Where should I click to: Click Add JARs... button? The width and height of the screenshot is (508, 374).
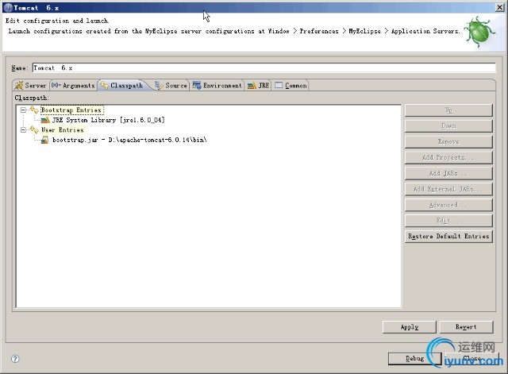point(448,173)
